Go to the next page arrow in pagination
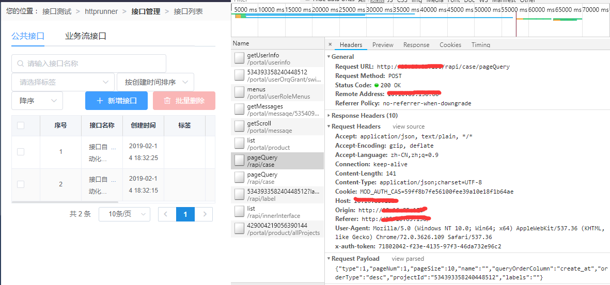This screenshot has height=285, width=610. pos(205,214)
